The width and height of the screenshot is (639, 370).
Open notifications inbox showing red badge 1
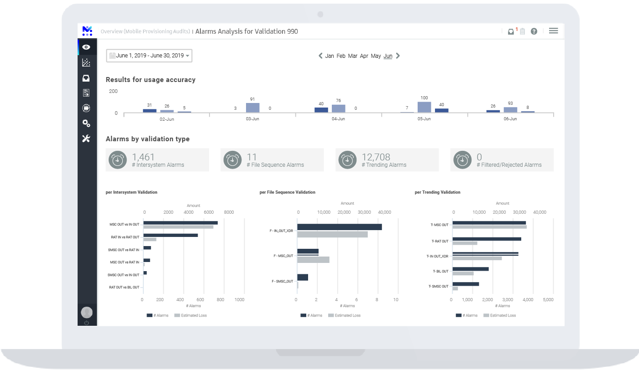511,31
